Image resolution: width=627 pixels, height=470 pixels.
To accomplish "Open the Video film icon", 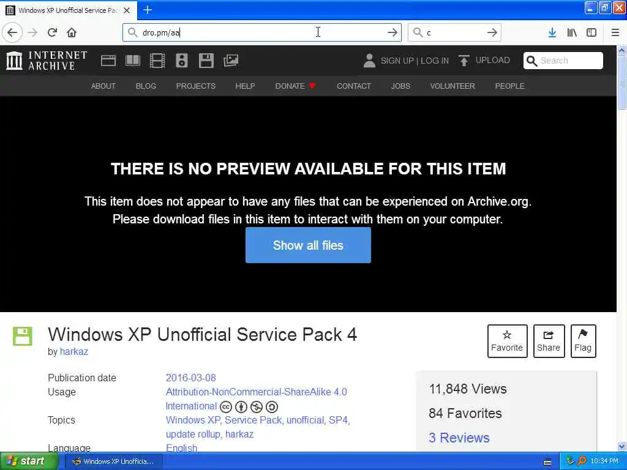I will click(x=157, y=61).
